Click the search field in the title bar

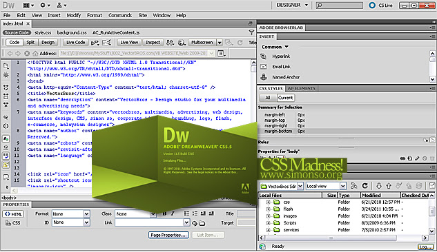pos(339,5)
